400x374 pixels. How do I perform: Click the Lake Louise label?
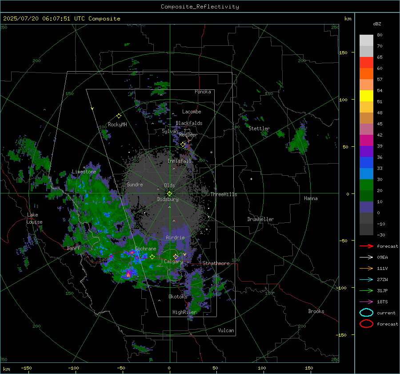tap(34, 218)
